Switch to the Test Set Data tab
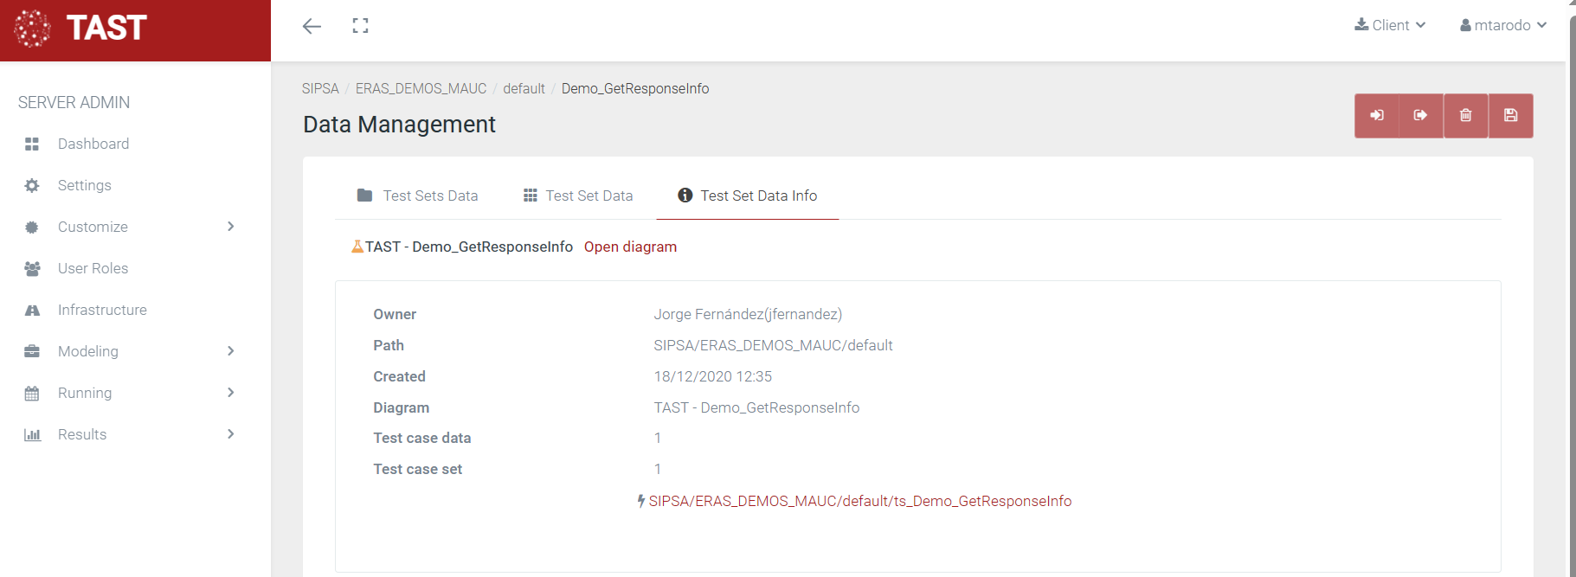This screenshot has width=1576, height=577. pos(578,196)
